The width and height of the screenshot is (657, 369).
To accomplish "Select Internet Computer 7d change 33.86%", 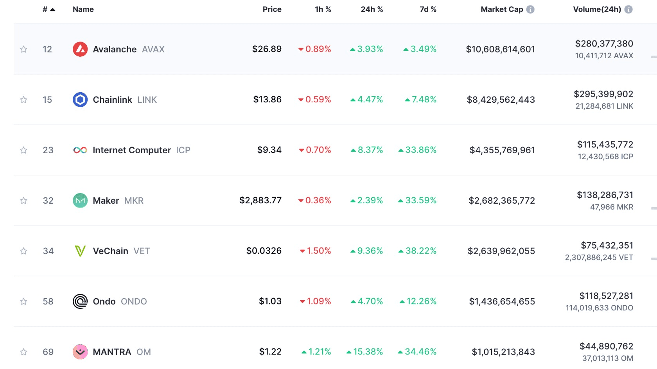I will (417, 150).
